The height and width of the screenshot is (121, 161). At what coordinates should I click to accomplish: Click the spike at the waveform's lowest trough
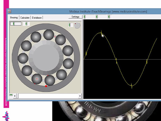tap(132, 86)
